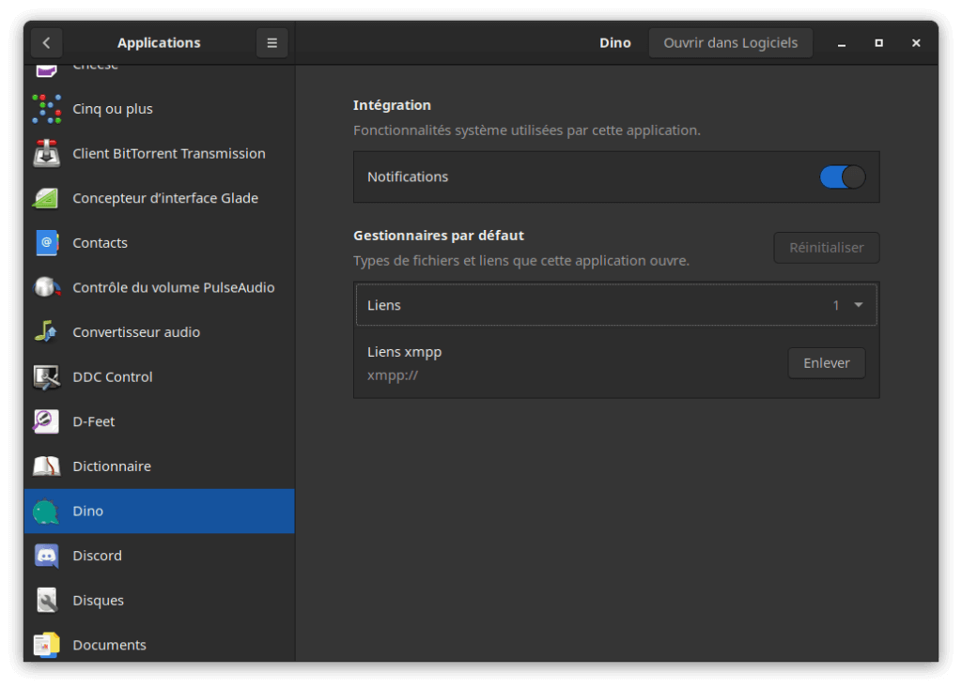The width and height of the screenshot is (962, 688).
Task: Select Disques in the applications list
Action: 160,601
